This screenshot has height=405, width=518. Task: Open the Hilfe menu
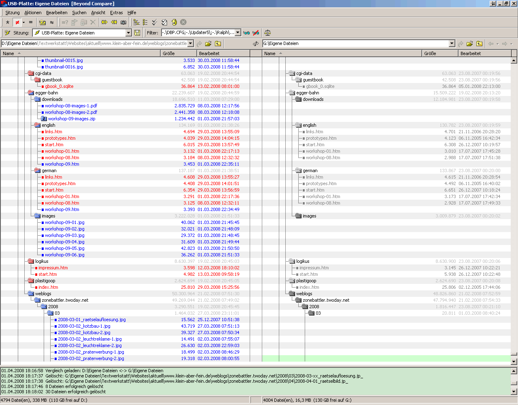(x=132, y=13)
